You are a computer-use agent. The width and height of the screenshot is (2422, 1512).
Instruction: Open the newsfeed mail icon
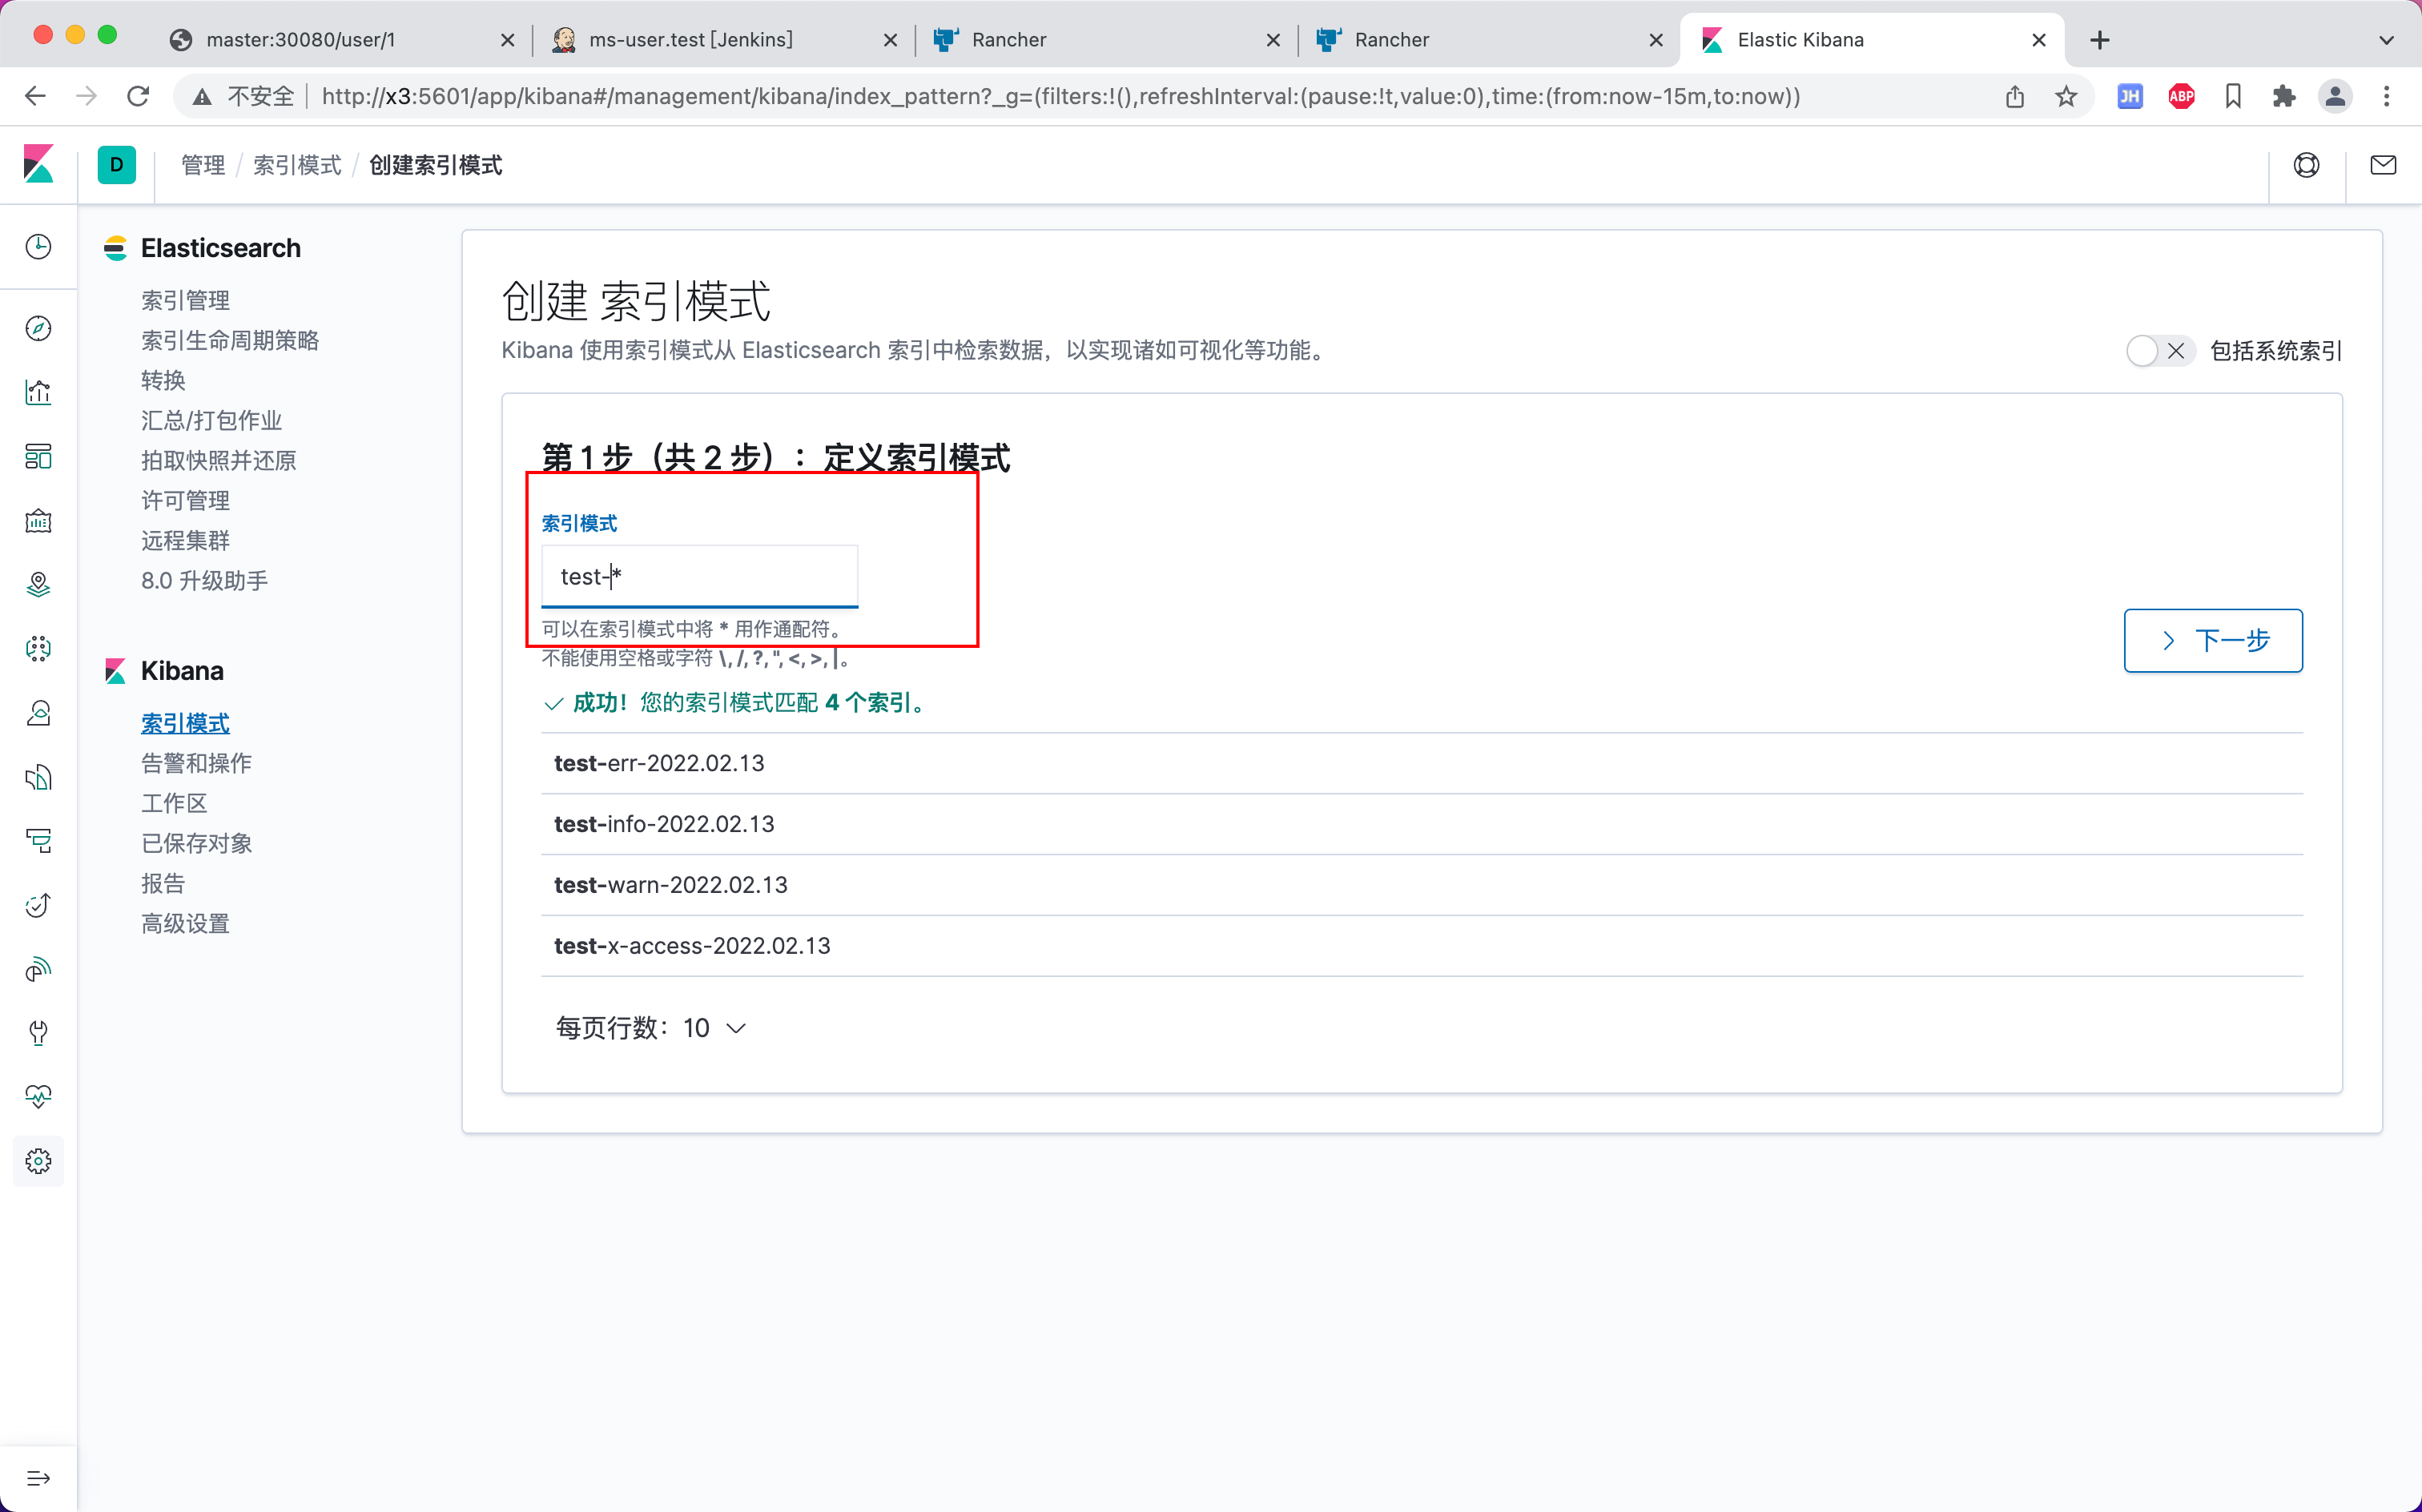[x=2383, y=165]
